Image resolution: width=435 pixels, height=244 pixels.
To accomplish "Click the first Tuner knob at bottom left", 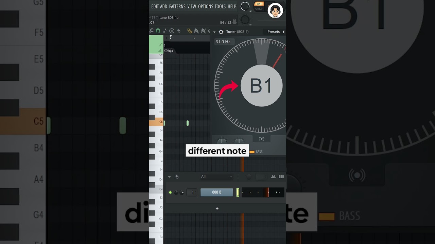I will coord(222,141).
